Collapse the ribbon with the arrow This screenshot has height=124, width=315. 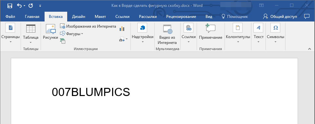(309, 49)
